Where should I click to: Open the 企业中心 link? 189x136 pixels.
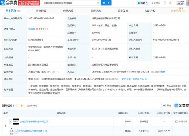156,3
